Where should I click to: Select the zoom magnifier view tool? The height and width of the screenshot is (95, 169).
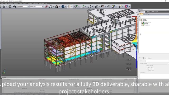[51, 7]
